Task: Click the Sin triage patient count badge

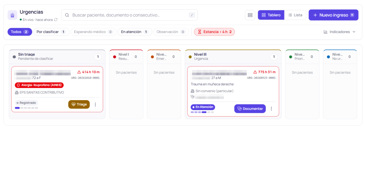Action: (x=98, y=56)
